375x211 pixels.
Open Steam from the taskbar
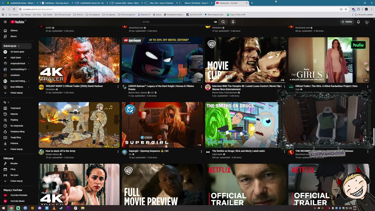tap(61, 208)
